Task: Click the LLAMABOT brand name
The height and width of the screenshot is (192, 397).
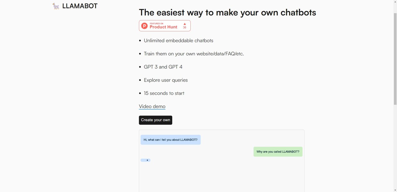Action: pyautogui.click(x=80, y=6)
